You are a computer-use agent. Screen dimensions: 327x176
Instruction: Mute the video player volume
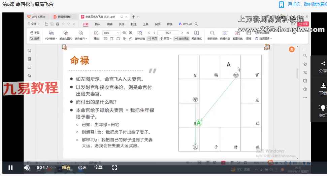pyautogui.click(x=27, y=168)
